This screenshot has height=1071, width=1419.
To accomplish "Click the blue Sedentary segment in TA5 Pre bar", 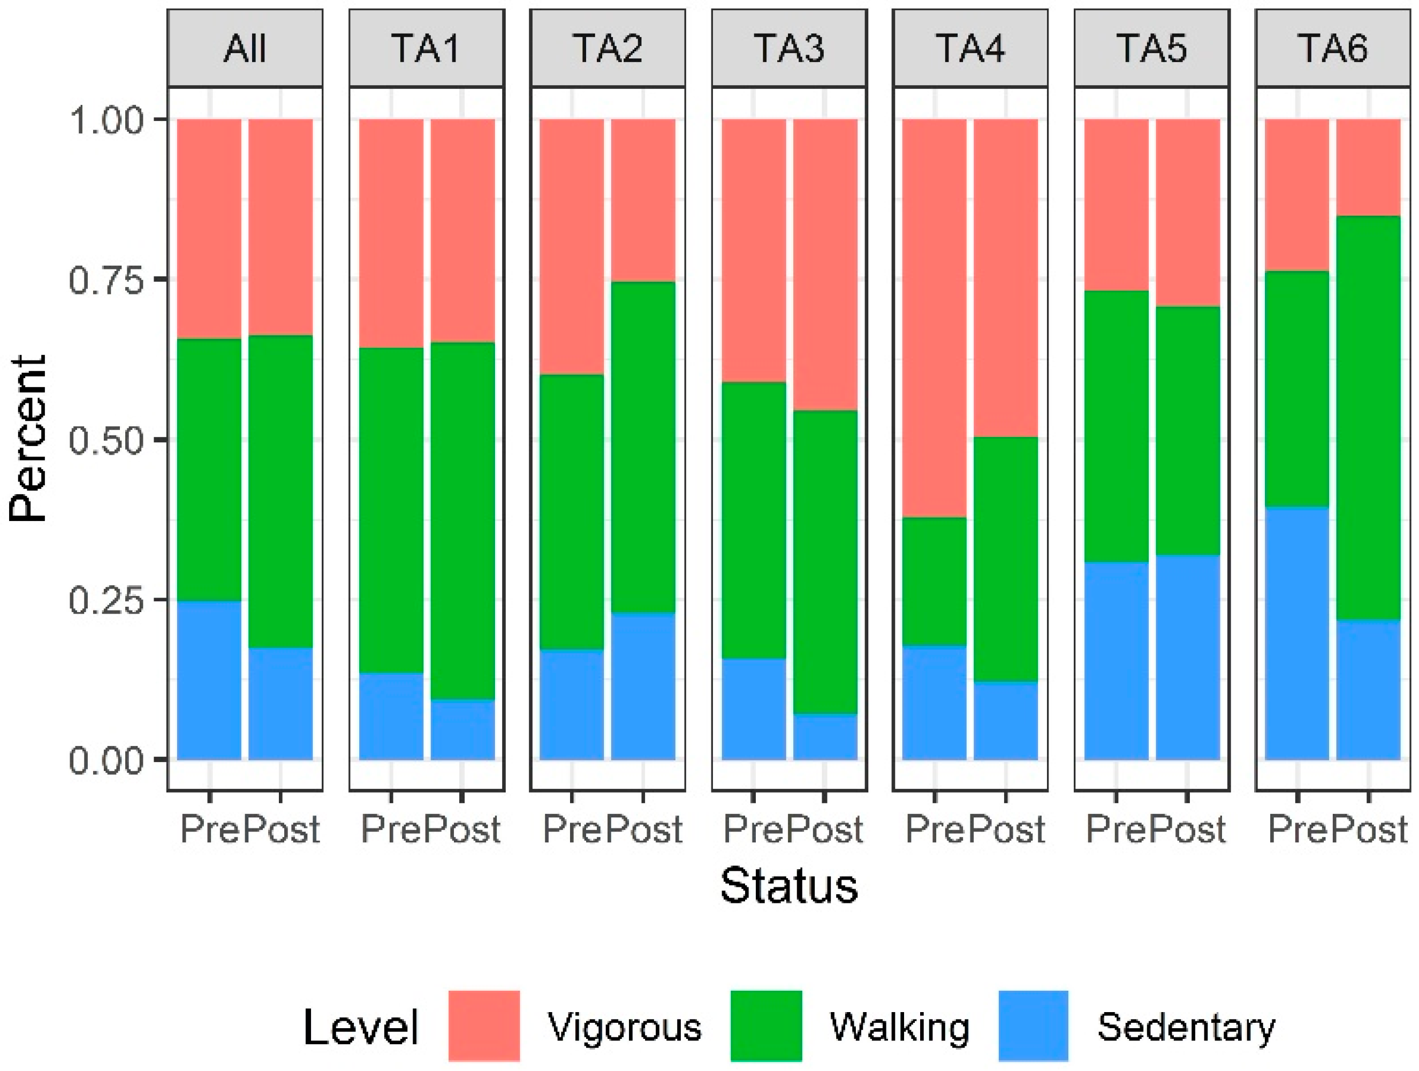I will (x=1116, y=660).
